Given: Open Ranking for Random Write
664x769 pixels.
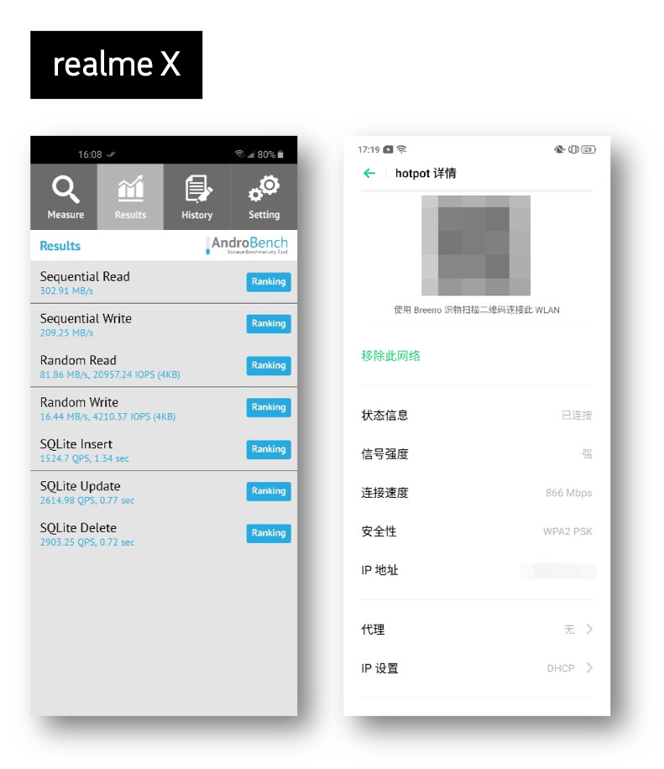Looking at the screenshot, I should 269,407.
